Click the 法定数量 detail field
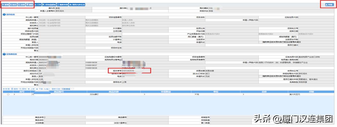 coord(64,123)
